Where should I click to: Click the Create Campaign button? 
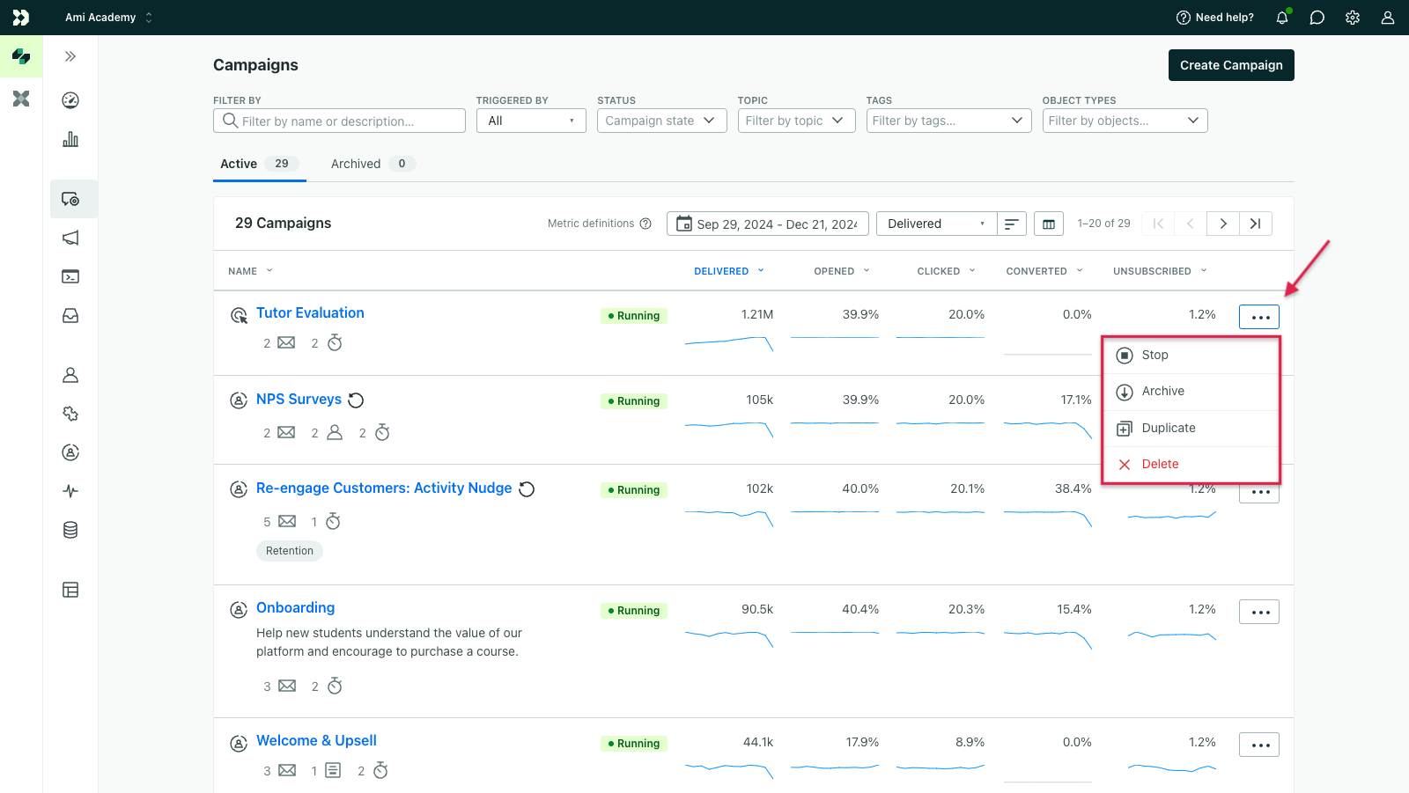(1230, 65)
